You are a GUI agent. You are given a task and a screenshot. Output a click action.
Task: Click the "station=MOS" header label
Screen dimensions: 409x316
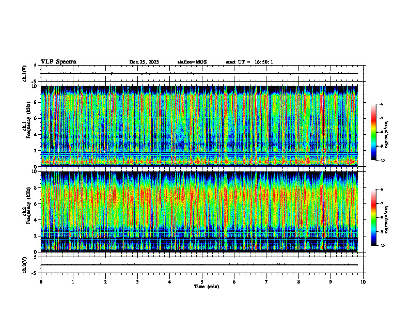[192, 62]
